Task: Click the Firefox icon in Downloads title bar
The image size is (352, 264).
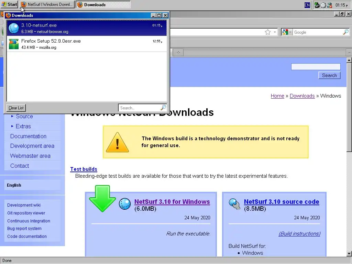Action: point(8,15)
